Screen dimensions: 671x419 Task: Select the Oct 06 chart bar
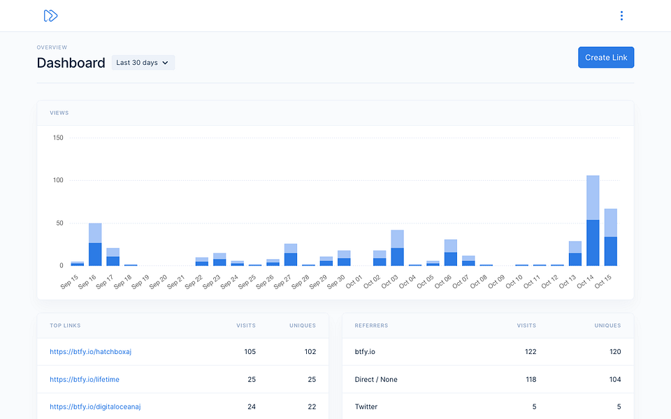click(x=451, y=253)
